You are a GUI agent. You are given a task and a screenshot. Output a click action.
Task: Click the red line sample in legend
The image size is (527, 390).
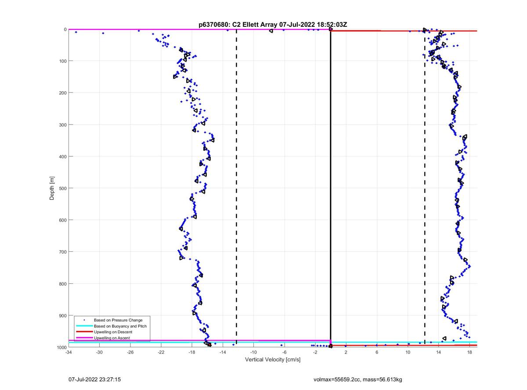84,332
